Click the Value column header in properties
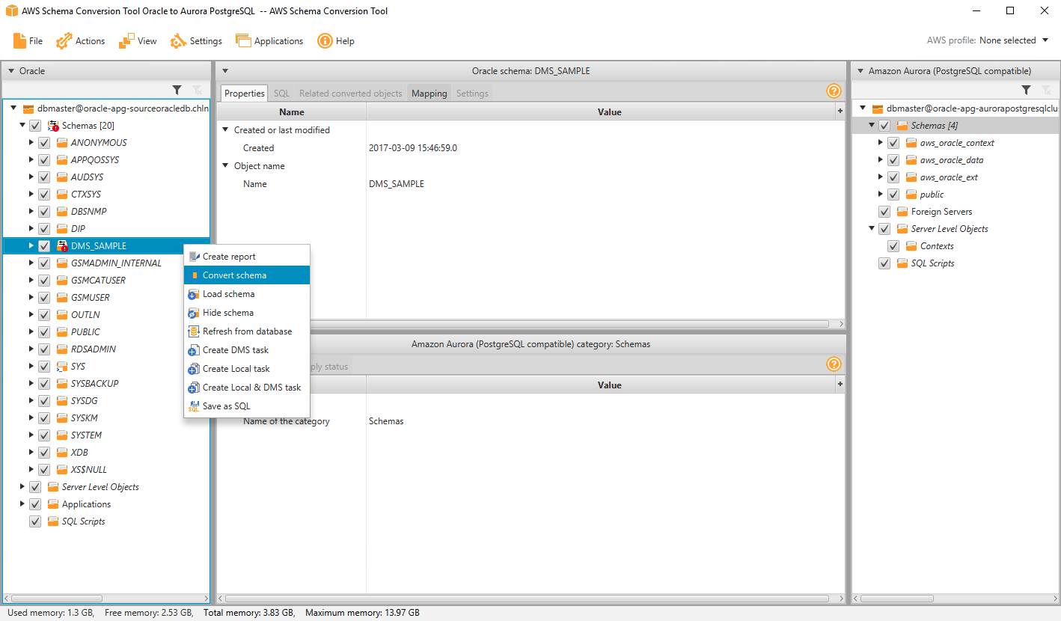Screen dimensions: 1061x621 (600, 112)
